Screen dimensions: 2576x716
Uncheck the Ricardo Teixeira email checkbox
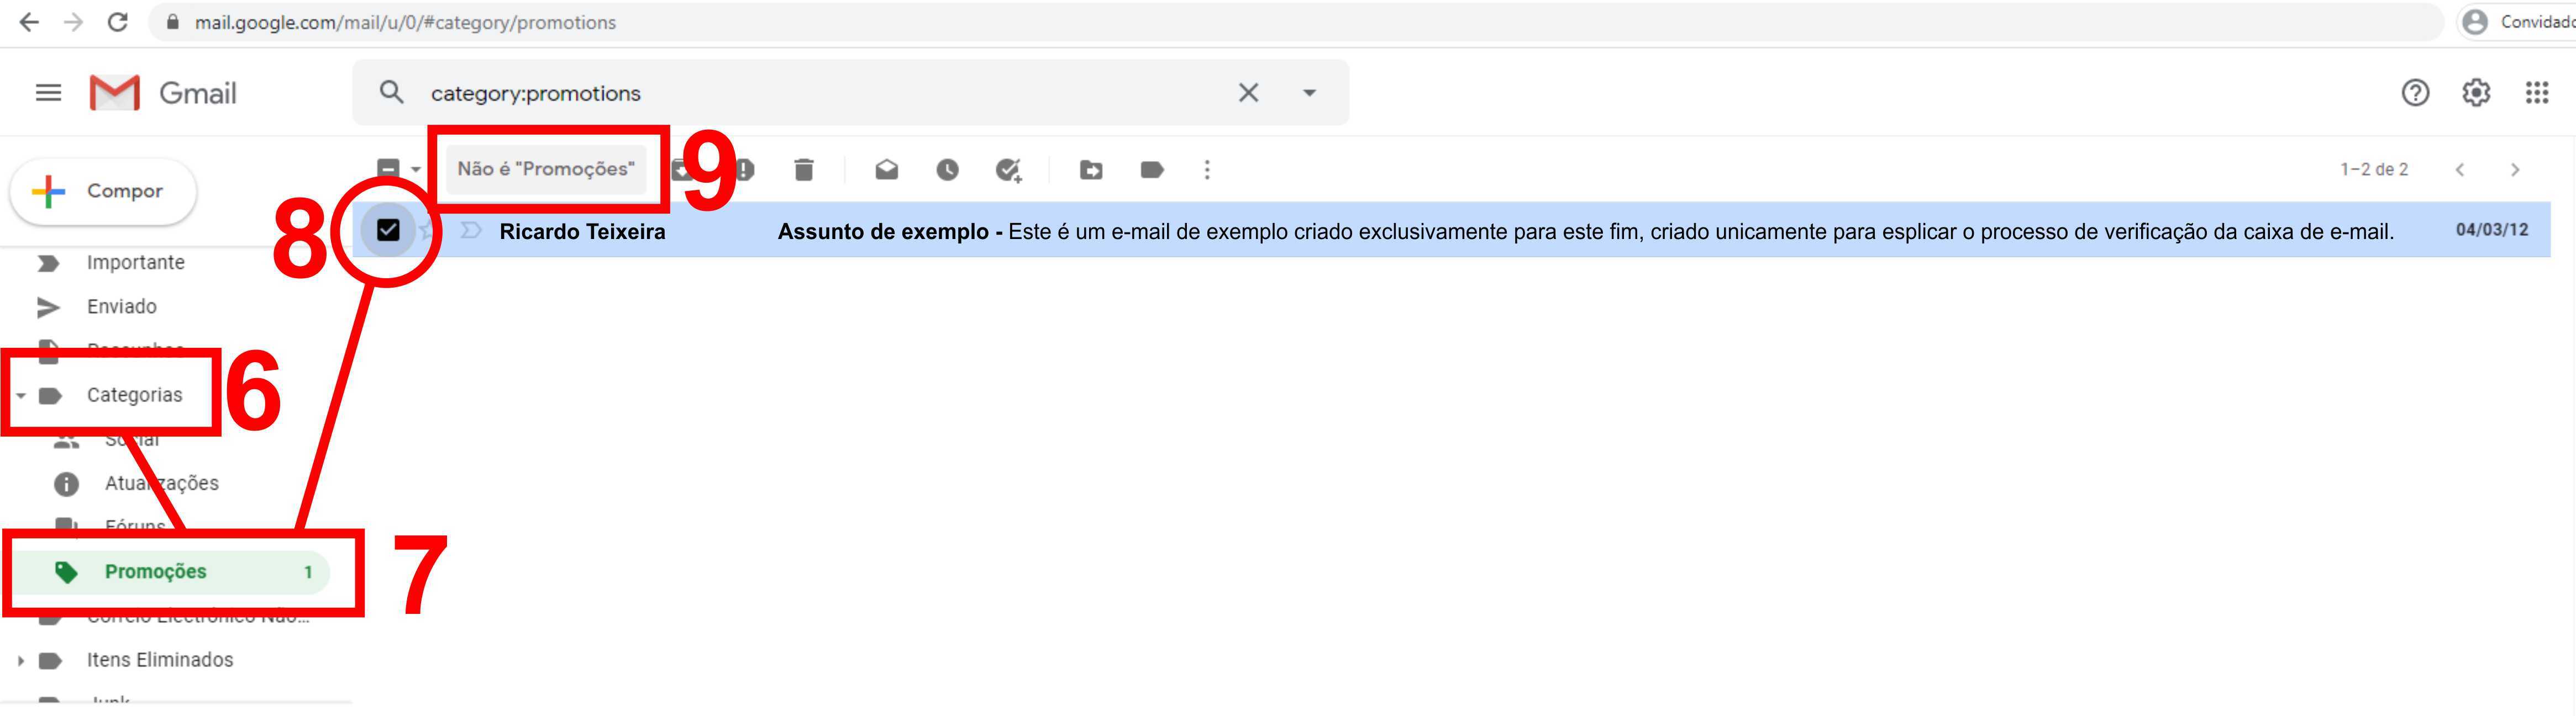click(388, 231)
